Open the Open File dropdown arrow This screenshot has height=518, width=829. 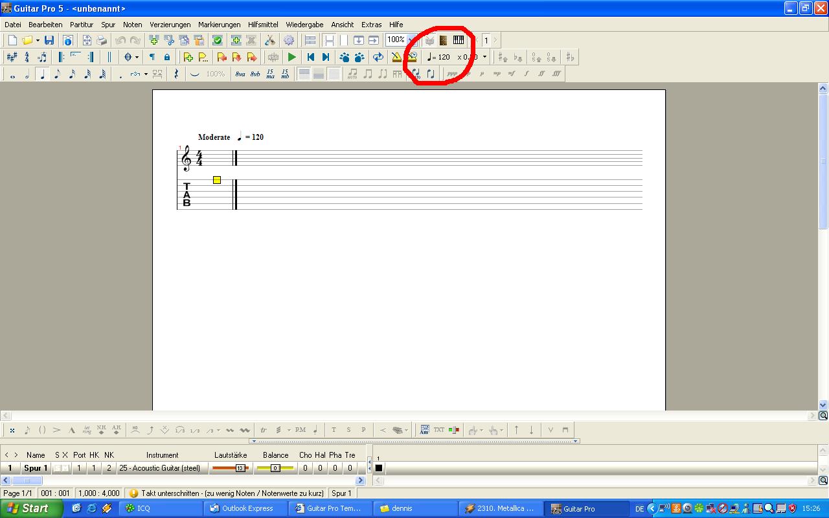tap(38, 40)
